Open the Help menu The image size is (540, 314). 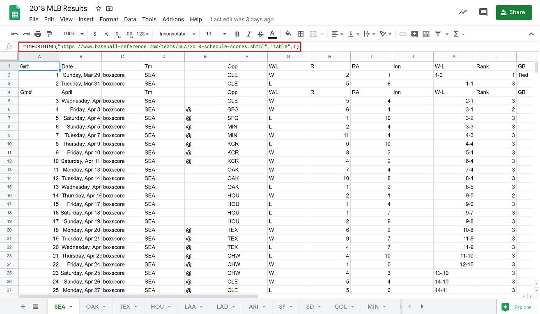click(196, 19)
